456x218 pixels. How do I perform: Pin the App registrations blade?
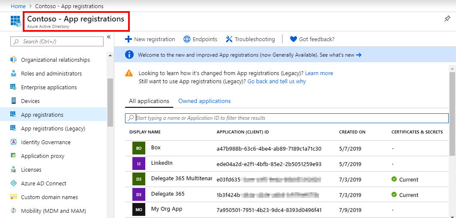click(x=447, y=19)
